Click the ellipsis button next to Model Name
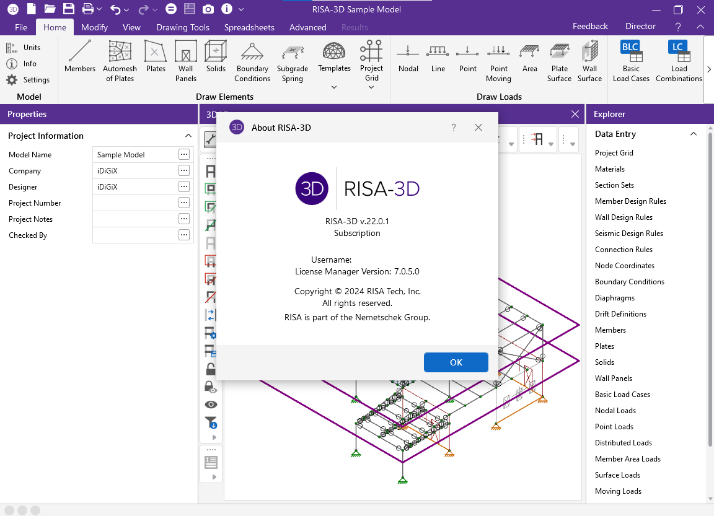Viewport: 714px width, 516px height. click(184, 154)
